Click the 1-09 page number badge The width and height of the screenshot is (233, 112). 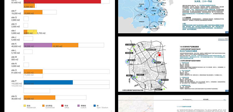click(227, 91)
